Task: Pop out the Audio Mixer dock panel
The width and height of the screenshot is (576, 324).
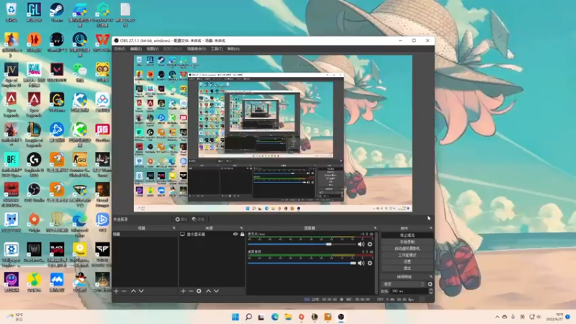Action: 375,228
